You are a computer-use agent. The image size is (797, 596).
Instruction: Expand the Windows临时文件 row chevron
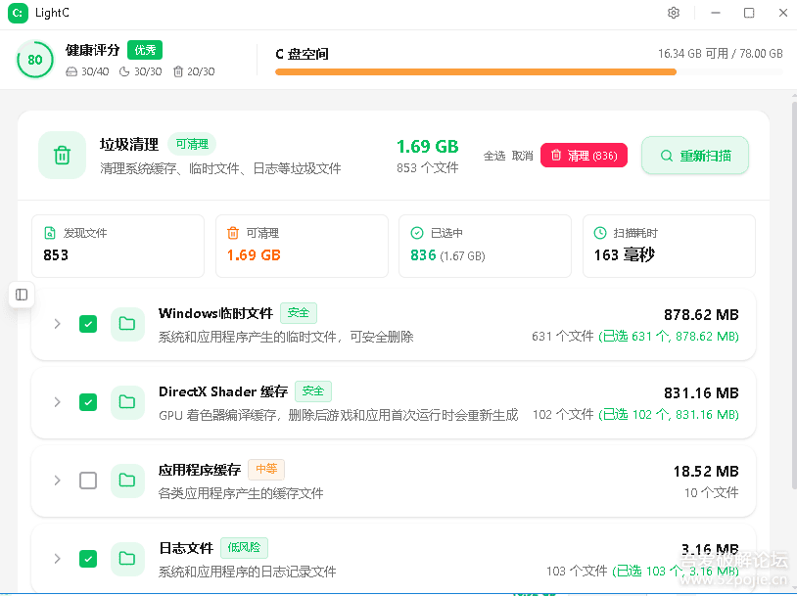click(x=58, y=324)
